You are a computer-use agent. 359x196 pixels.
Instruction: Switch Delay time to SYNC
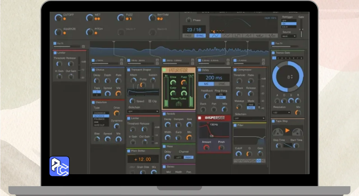pyautogui.click(x=222, y=84)
